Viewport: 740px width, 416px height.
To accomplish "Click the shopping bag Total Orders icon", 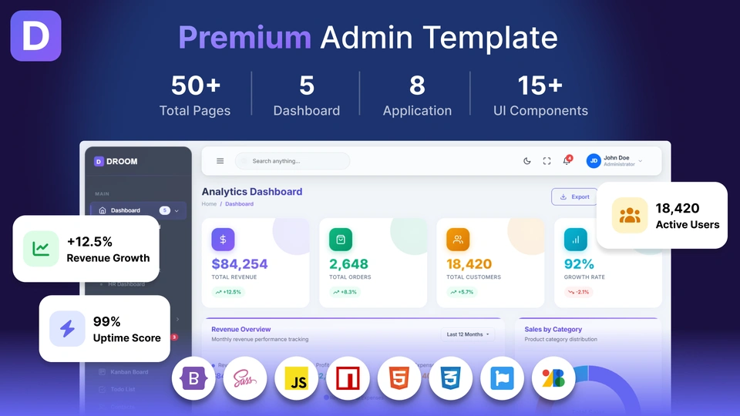I will pyautogui.click(x=341, y=239).
